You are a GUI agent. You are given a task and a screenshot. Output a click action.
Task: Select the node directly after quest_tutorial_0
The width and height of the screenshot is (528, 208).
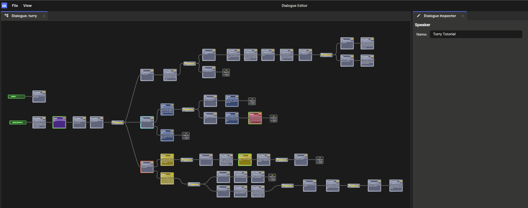39,122
